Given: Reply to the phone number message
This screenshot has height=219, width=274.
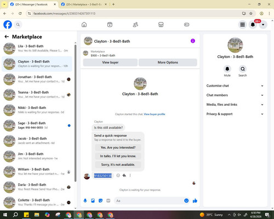Looking at the screenshot, I should pyautogui.click(x=124, y=175).
